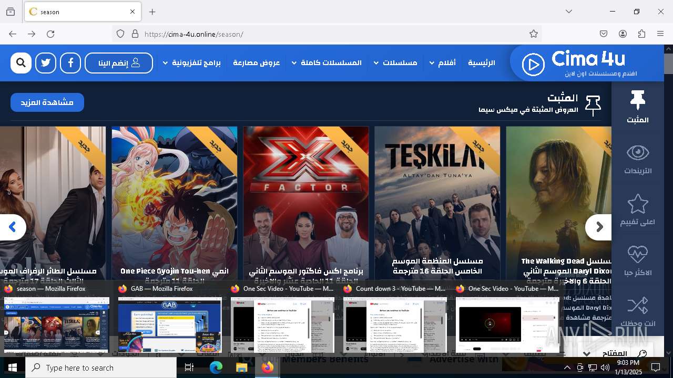Select the season browser tab
This screenshot has width=673, height=378.
[x=83, y=12]
